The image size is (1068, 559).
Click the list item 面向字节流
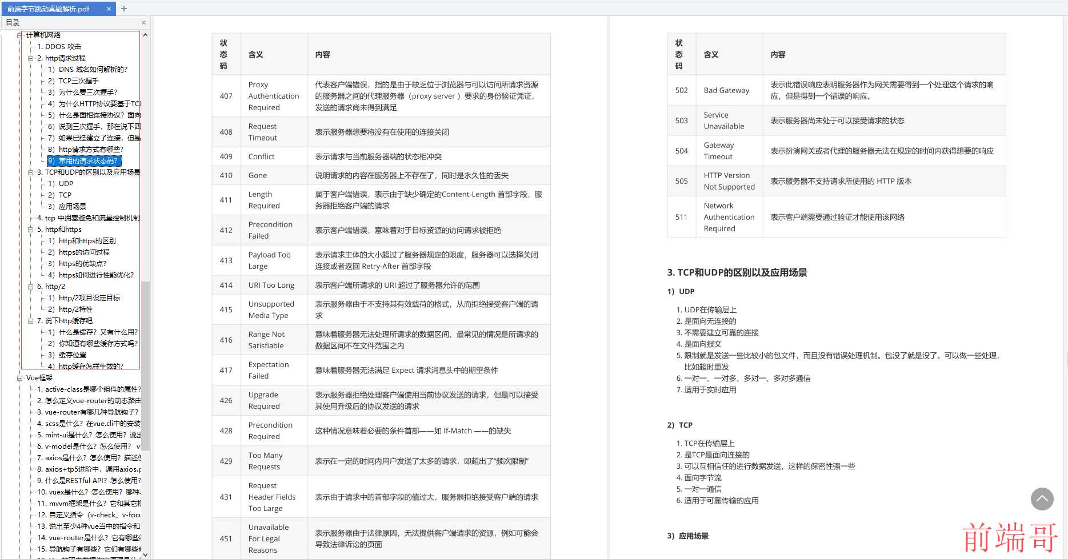pos(703,477)
